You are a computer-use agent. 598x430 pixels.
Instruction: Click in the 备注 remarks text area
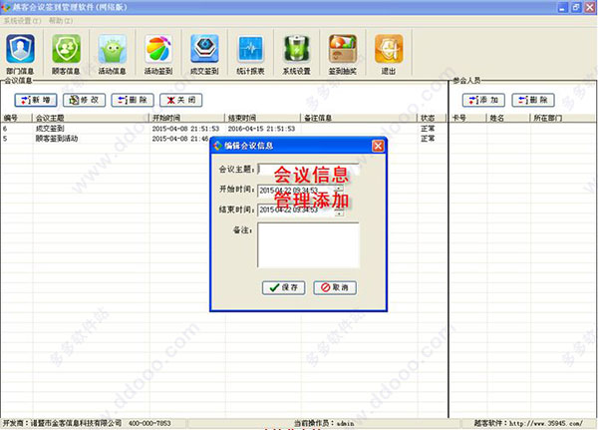click(308, 245)
